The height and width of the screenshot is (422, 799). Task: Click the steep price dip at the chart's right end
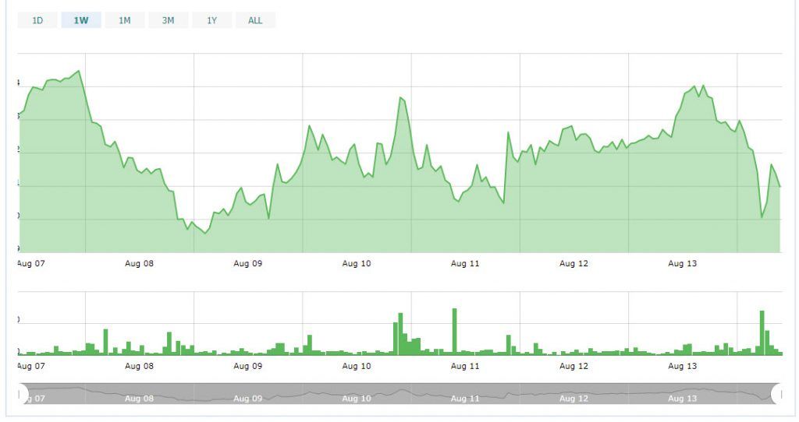[762, 217]
